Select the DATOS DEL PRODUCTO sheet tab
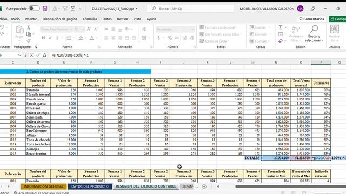 tap(90, 186)
